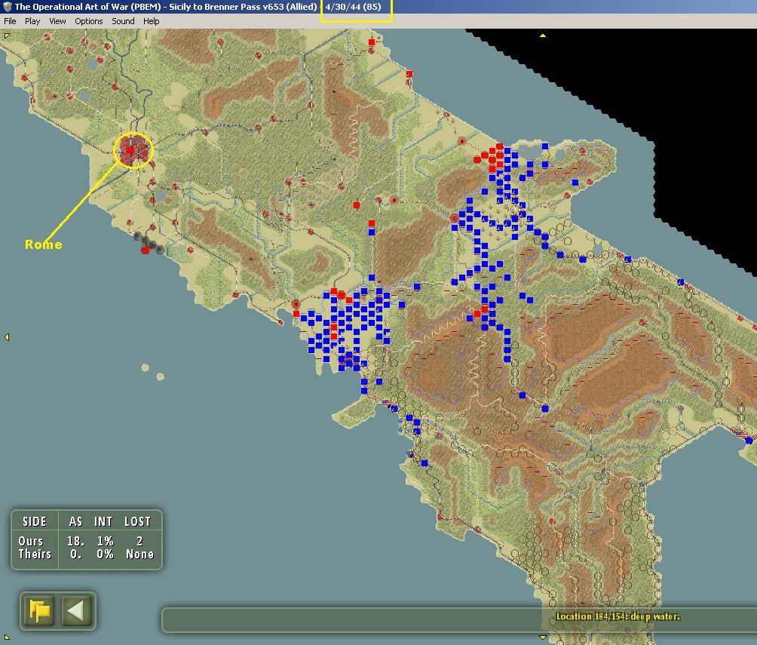Click the 'INT' column header
This screenshot has width=757, height=645.
tap(103, 521)
